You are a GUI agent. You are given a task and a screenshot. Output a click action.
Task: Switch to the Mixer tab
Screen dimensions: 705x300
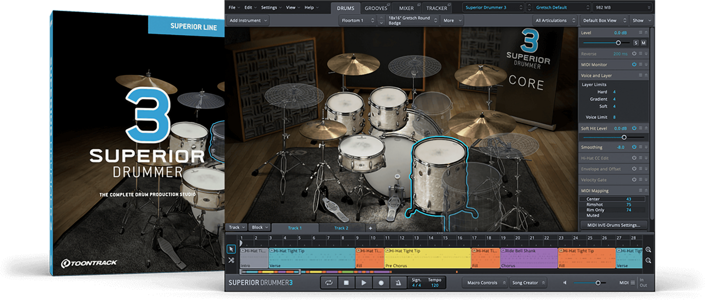pos(406,8)
